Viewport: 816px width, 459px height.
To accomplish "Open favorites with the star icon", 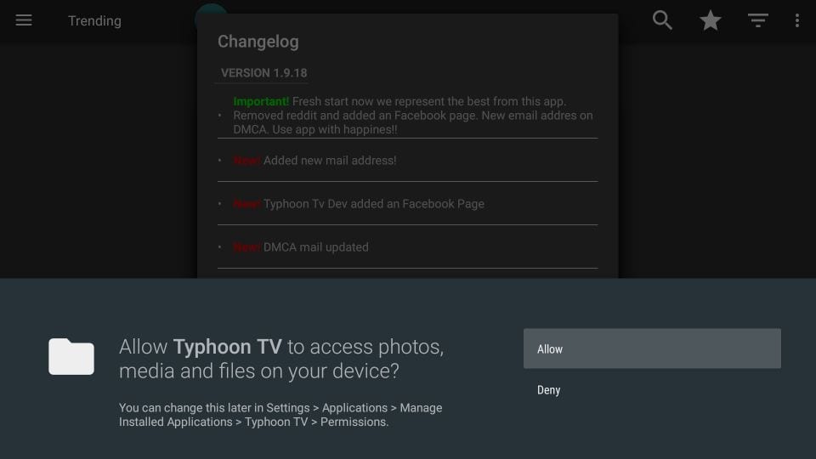I will click(x=710, y=20).
